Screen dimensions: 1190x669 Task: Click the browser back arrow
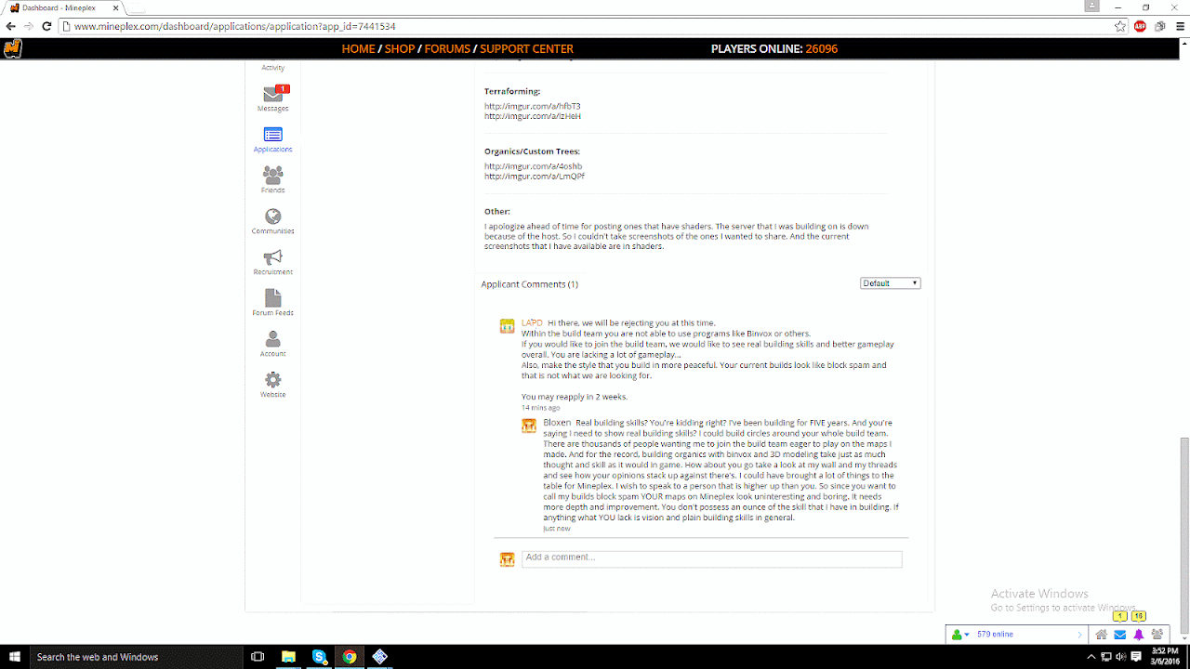[10, 26]
